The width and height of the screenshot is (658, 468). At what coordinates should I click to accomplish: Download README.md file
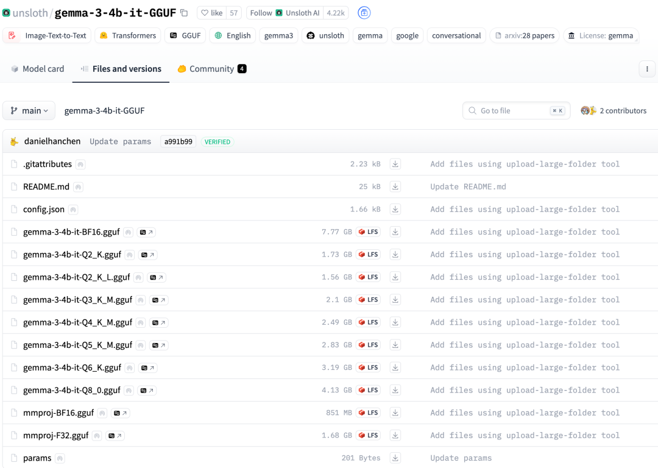(x=395, y=187)
